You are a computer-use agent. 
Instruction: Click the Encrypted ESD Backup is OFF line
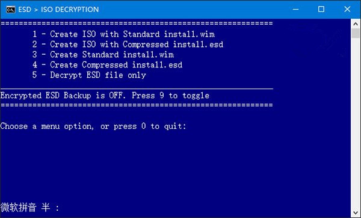tap(105, 95)
